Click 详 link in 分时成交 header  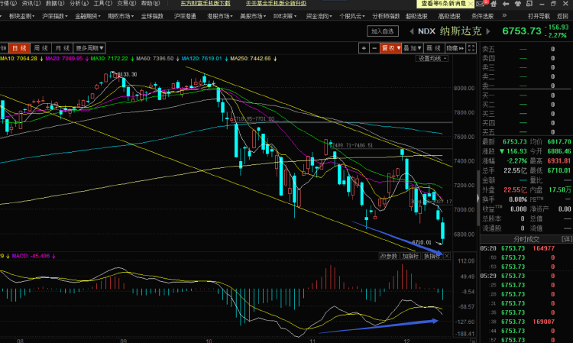[x=567, y=239]
